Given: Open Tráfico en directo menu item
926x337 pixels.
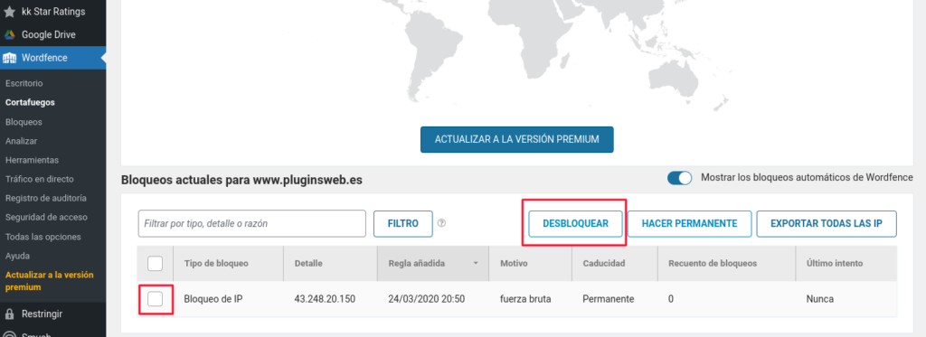Looking at the screenshot, I should point(40,179).
